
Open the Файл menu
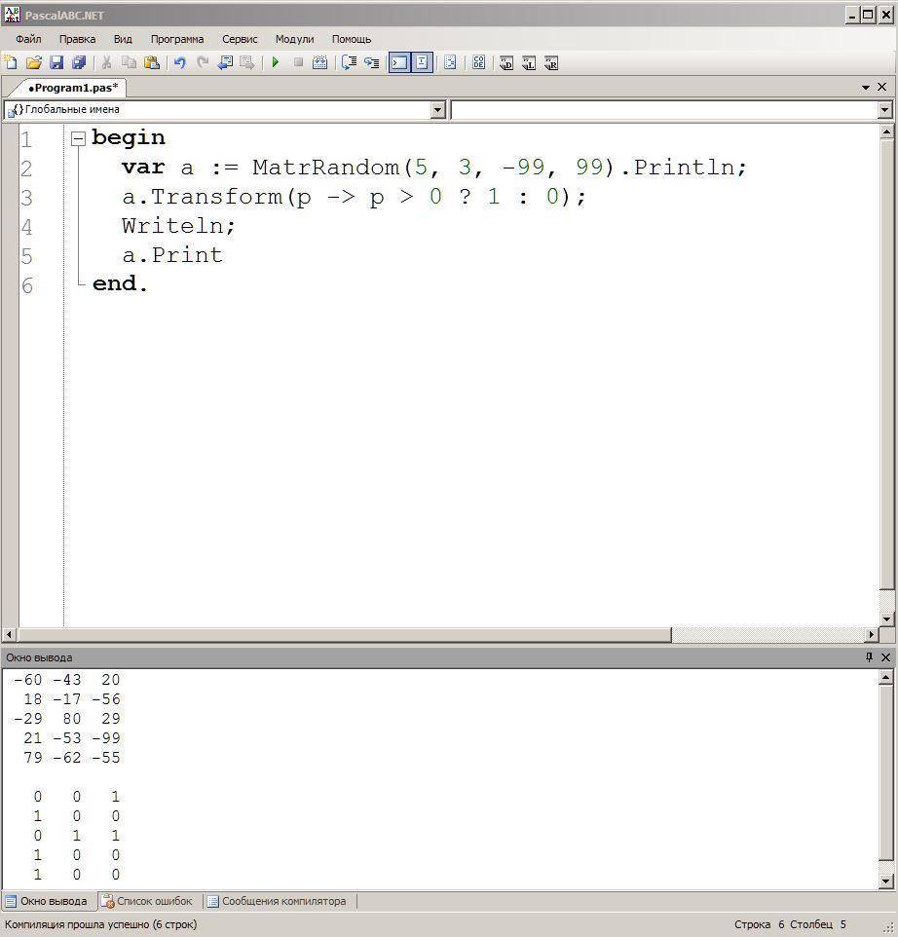click(28, 39)
